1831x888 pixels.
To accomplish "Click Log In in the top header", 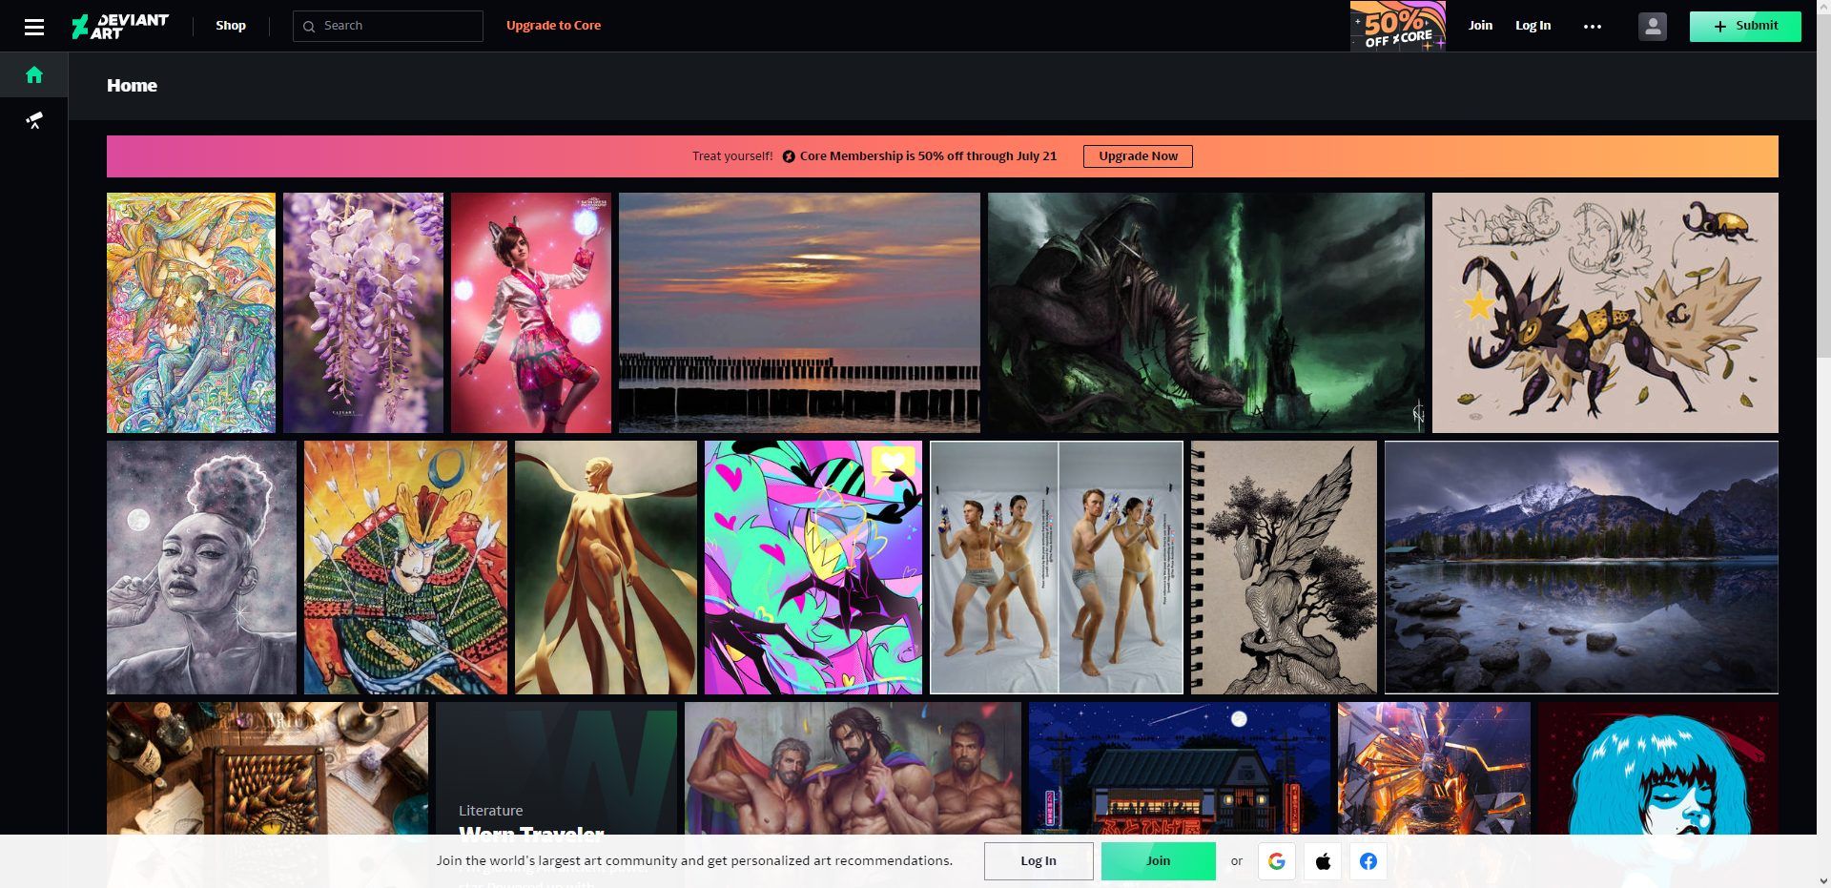I will [x=1533, y=26].
